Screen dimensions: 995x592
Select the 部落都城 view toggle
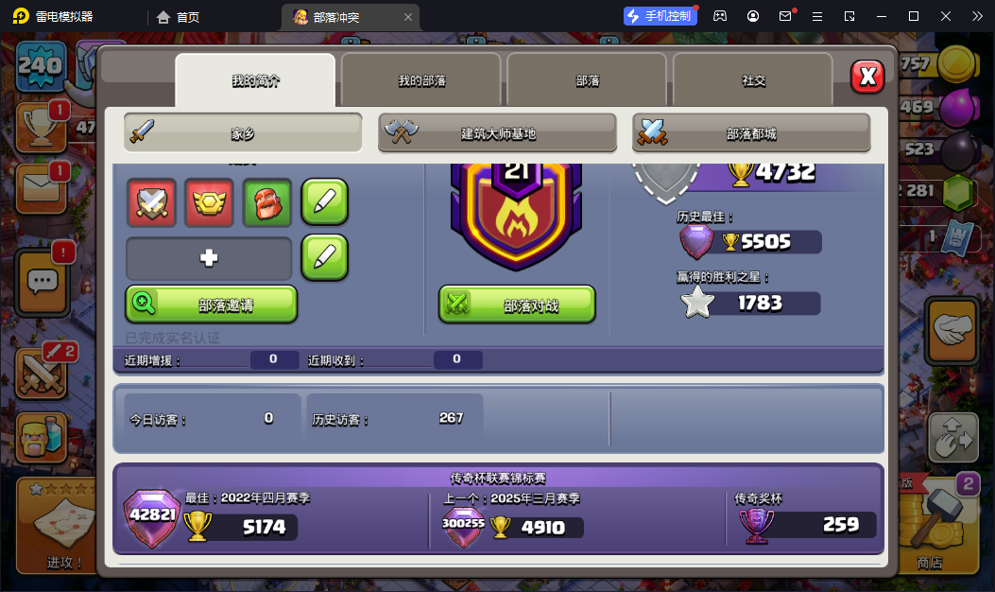point(751,133)
